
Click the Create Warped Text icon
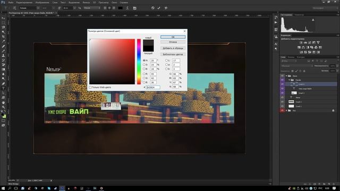pyautogui.click(x=127, y=8)
